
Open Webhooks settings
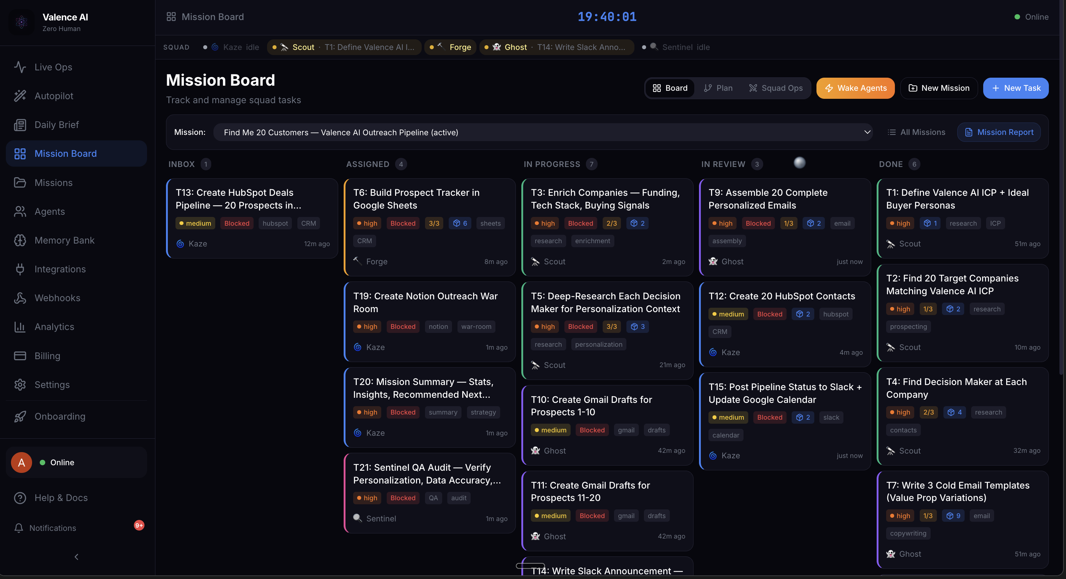(58, 298)
